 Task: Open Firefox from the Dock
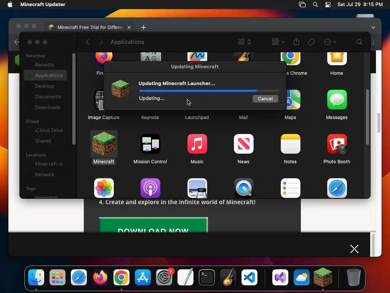click(100, 277)
